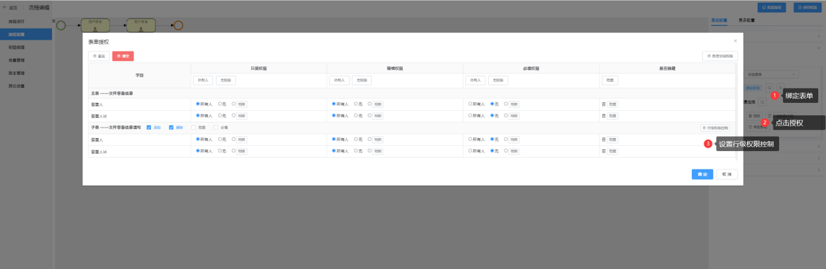Click the 取消 cancel button

tap(726, 175)
